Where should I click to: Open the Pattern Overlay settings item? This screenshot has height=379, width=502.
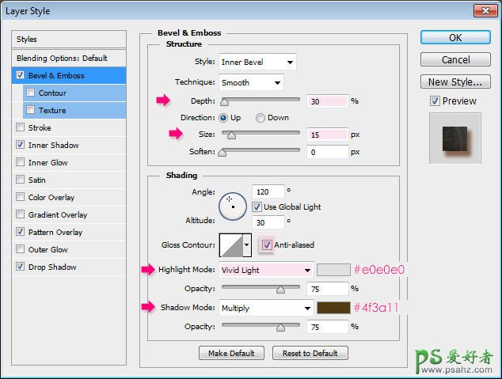(x=55, y=232)
